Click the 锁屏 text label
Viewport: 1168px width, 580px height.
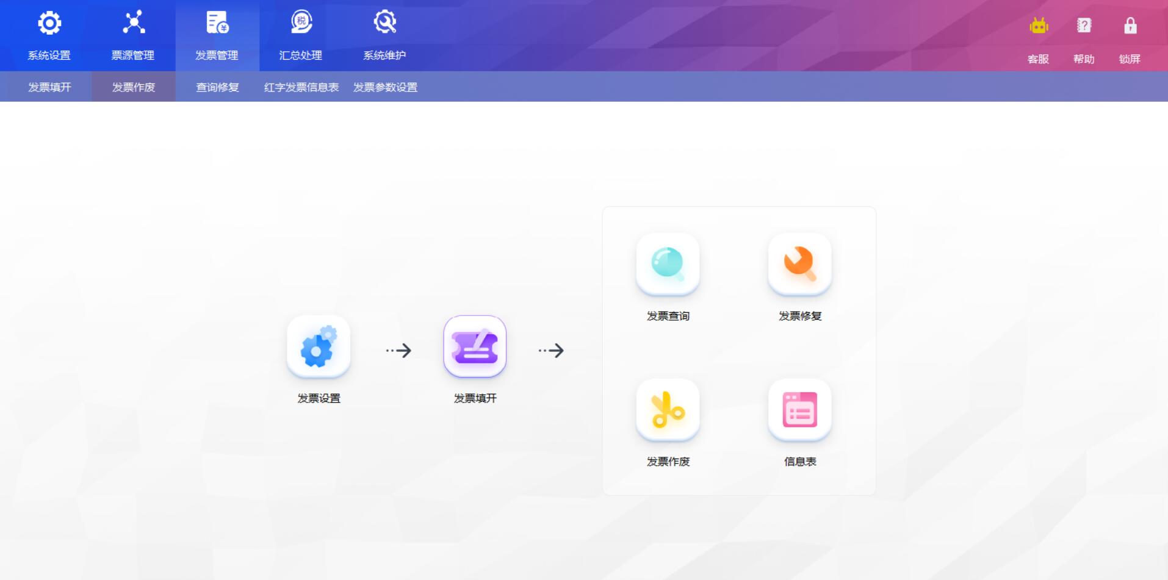click(x=1130, y=59)
